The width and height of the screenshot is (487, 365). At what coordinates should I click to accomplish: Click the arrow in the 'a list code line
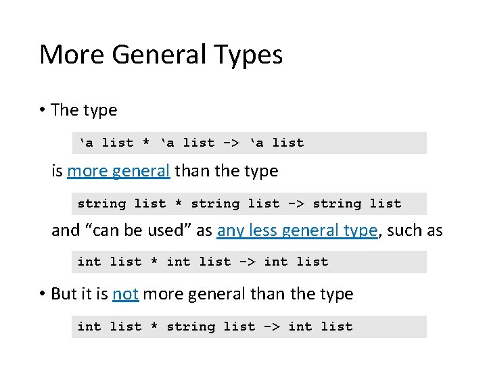click(x=231, y=143)
